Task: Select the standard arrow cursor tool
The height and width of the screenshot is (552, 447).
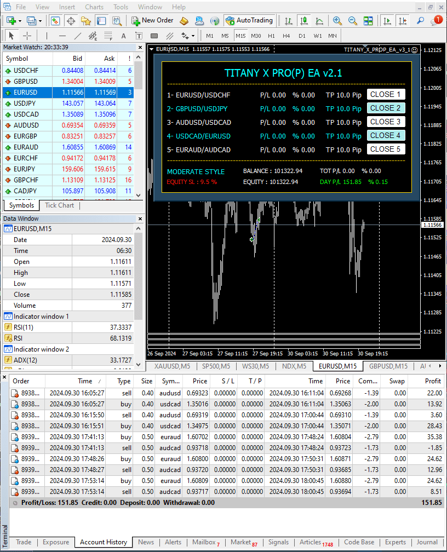Action: click(x=12, y=36)
